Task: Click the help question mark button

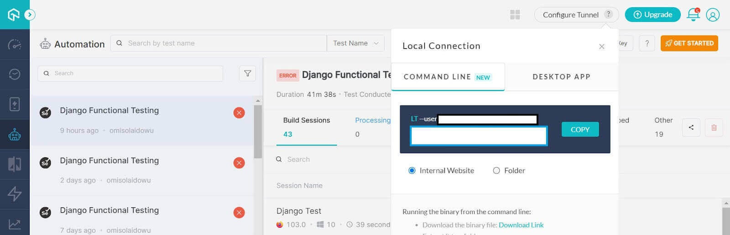Action: [x=647, y=43]
